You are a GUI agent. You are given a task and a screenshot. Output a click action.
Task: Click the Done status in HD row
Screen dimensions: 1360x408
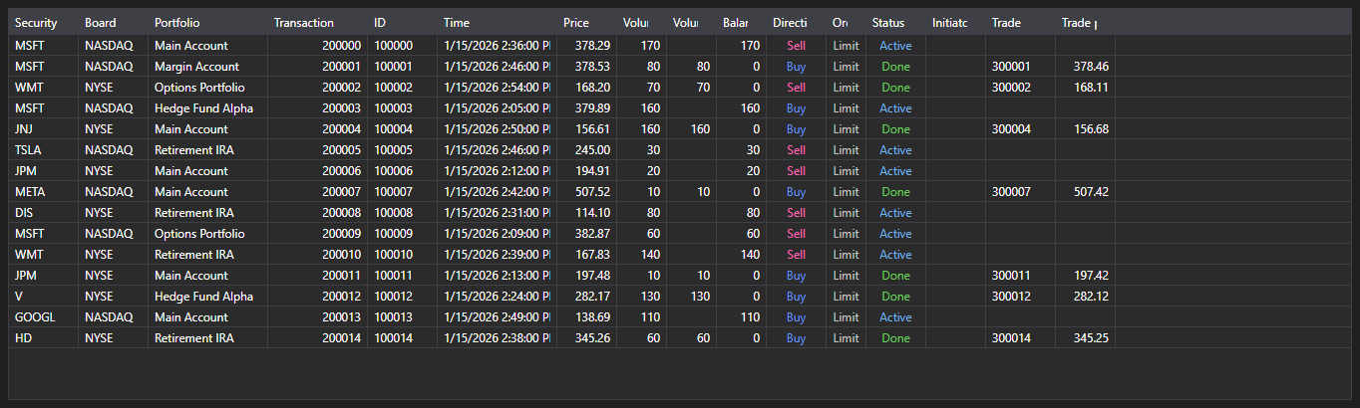895,338
